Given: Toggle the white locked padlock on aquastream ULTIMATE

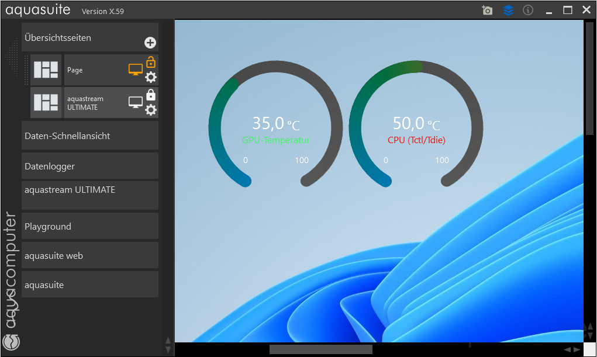Looking at the screenshot, I should pos(151,95).
